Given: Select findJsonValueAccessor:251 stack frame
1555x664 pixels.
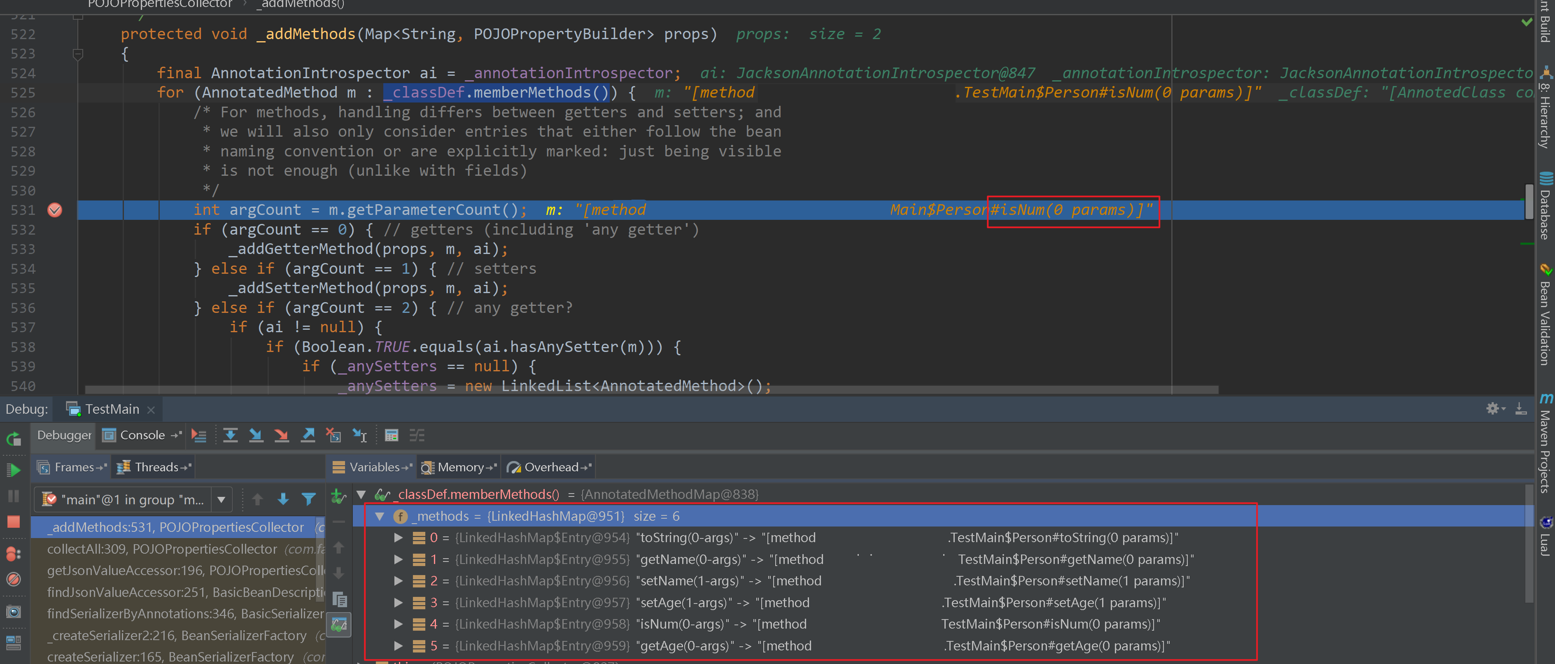Looking at the screenshot, I should (178, 592).
